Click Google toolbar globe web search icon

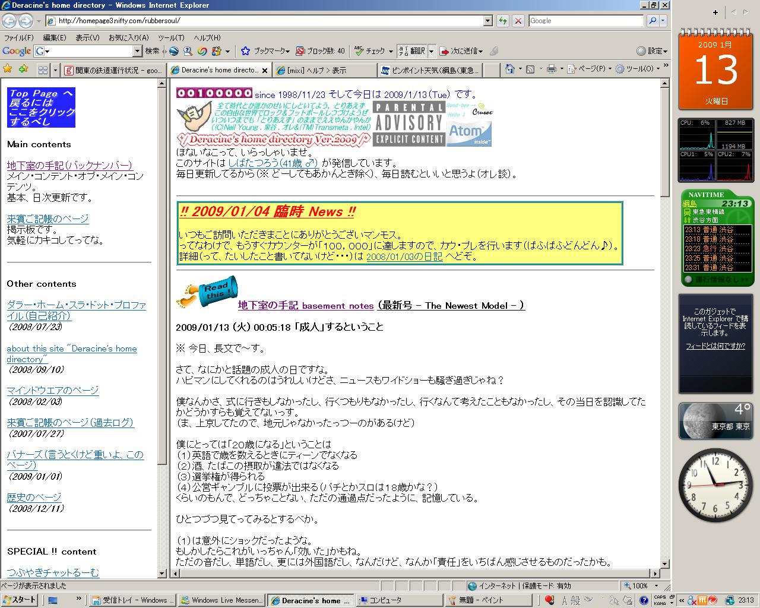[175, 51]
